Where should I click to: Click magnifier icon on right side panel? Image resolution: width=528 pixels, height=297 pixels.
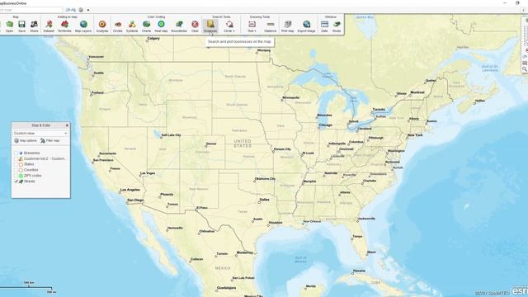(x=525, y=69)
